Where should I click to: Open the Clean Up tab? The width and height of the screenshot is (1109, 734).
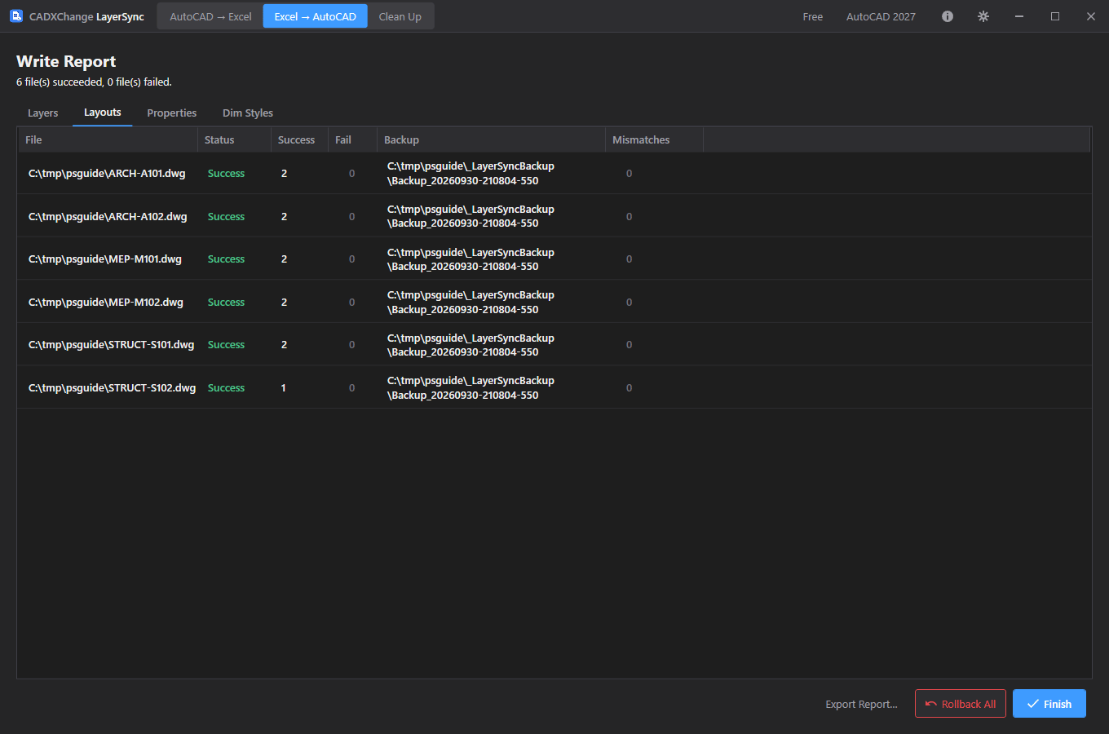[400, 16]
